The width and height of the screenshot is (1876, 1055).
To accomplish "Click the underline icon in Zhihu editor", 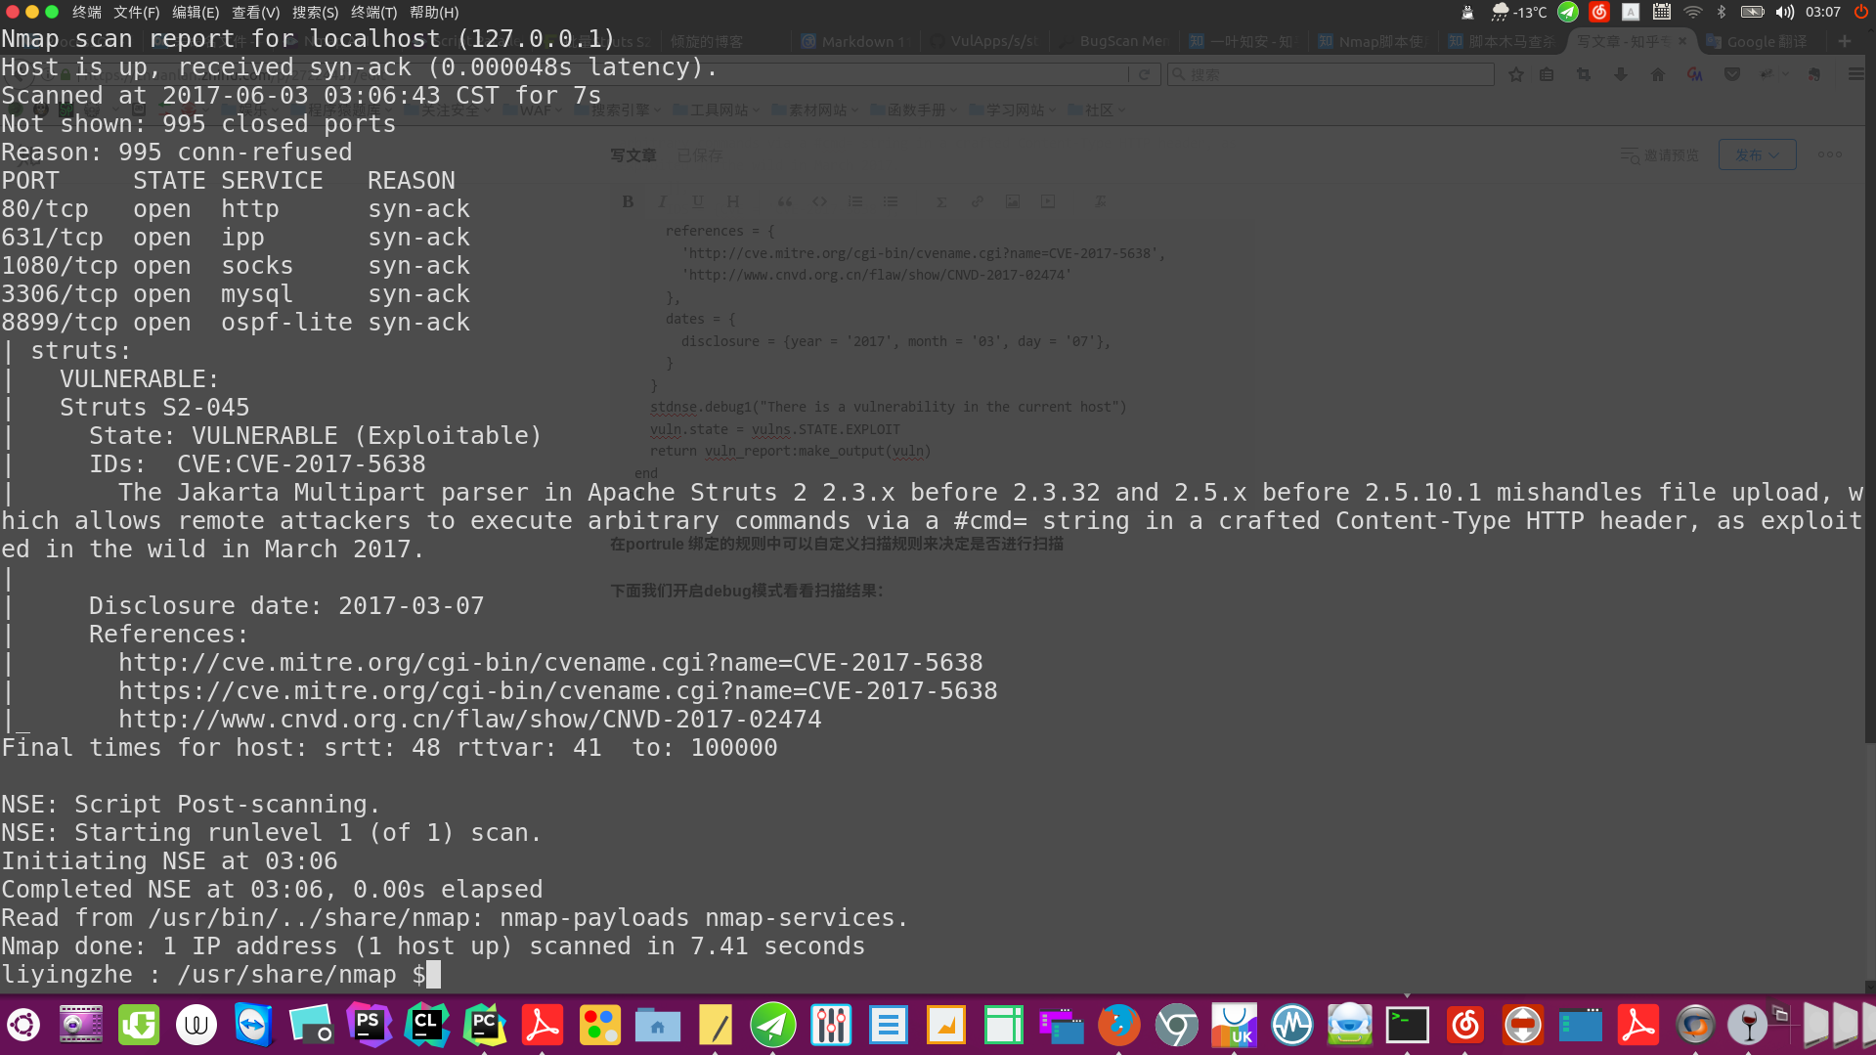I will (697, 201).
